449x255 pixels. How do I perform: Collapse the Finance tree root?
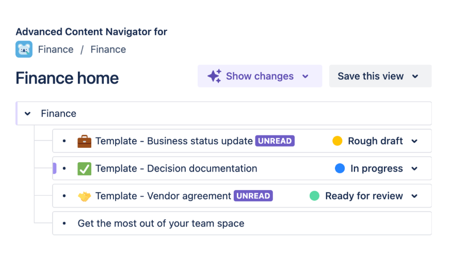point(28,114)
